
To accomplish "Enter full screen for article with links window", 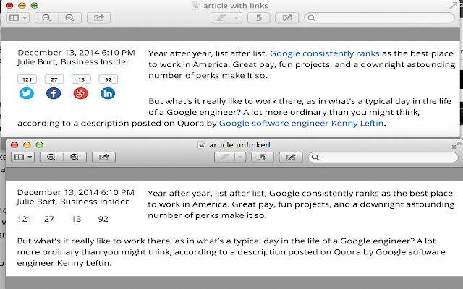I will coord(453,6).
